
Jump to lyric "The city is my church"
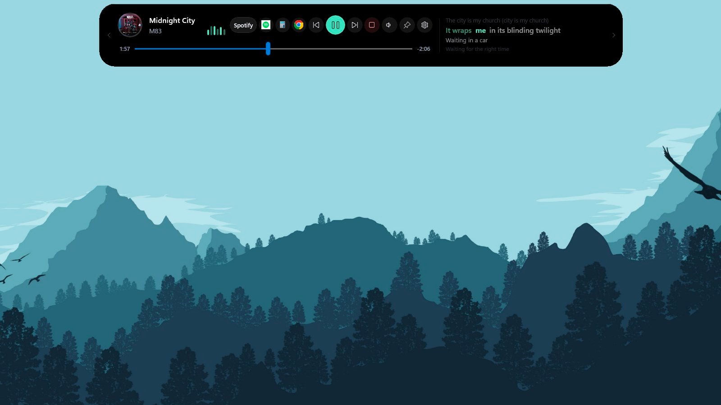point(497,21)
